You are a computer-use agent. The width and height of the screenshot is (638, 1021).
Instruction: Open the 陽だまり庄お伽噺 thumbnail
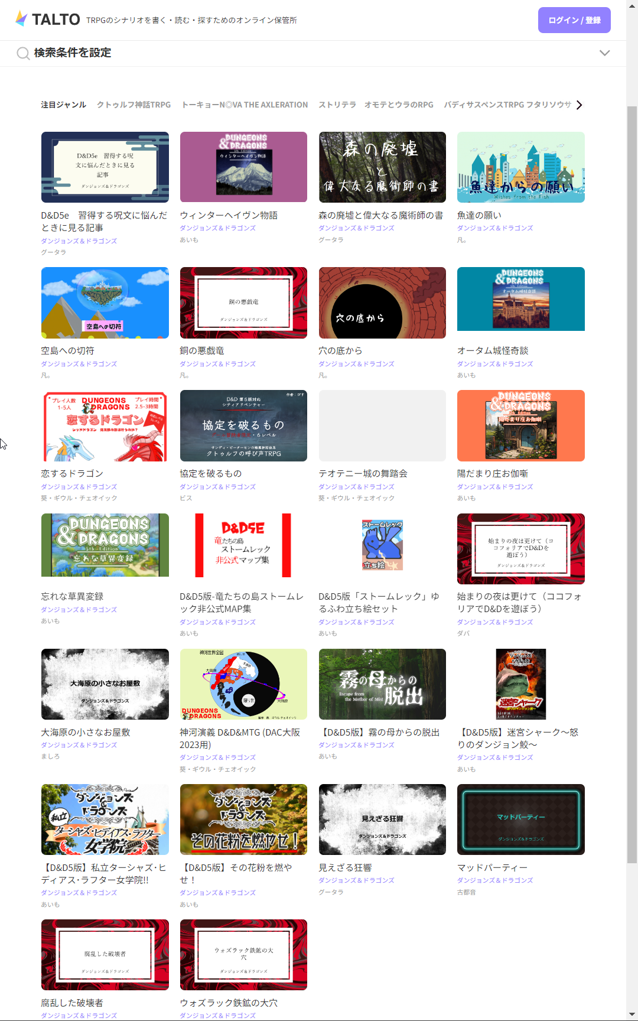521,425
